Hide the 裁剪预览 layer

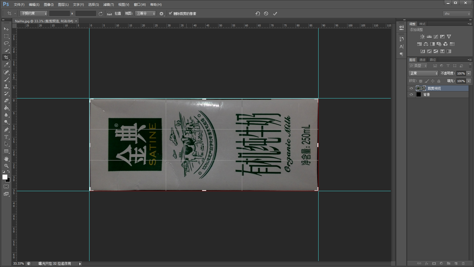click(x=411, y=88)
